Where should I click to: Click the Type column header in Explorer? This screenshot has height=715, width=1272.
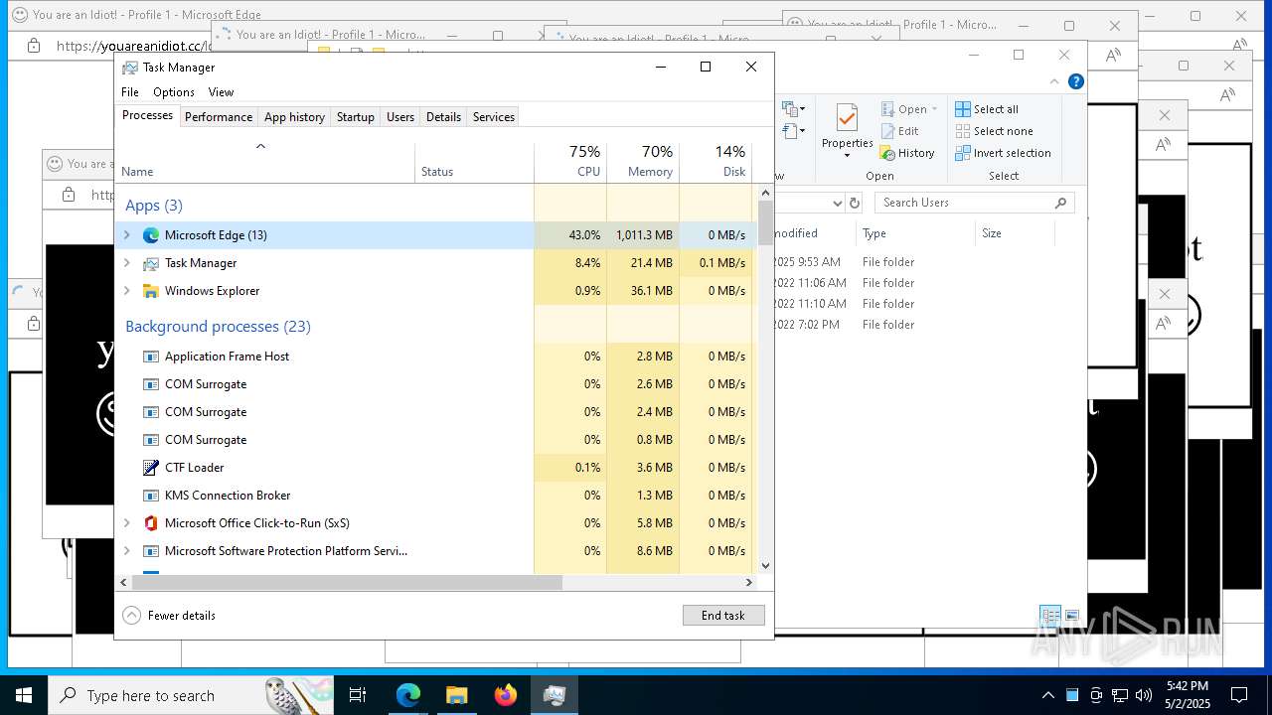pos(915,233)
